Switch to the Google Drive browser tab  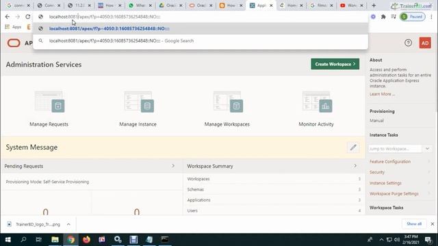point(170,5)
